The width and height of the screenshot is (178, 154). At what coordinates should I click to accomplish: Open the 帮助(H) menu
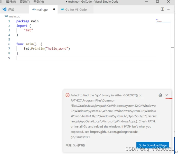(x=39, y=2)
